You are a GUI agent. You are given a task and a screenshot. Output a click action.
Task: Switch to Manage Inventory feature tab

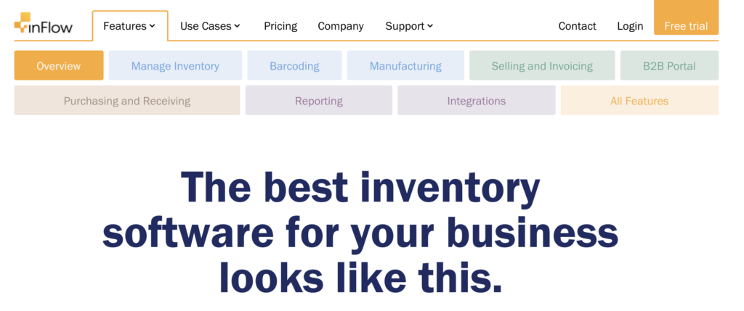(175, 66)
